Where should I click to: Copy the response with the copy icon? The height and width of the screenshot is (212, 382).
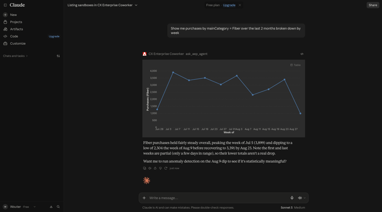pyautogui.click(x=145, y=168)
